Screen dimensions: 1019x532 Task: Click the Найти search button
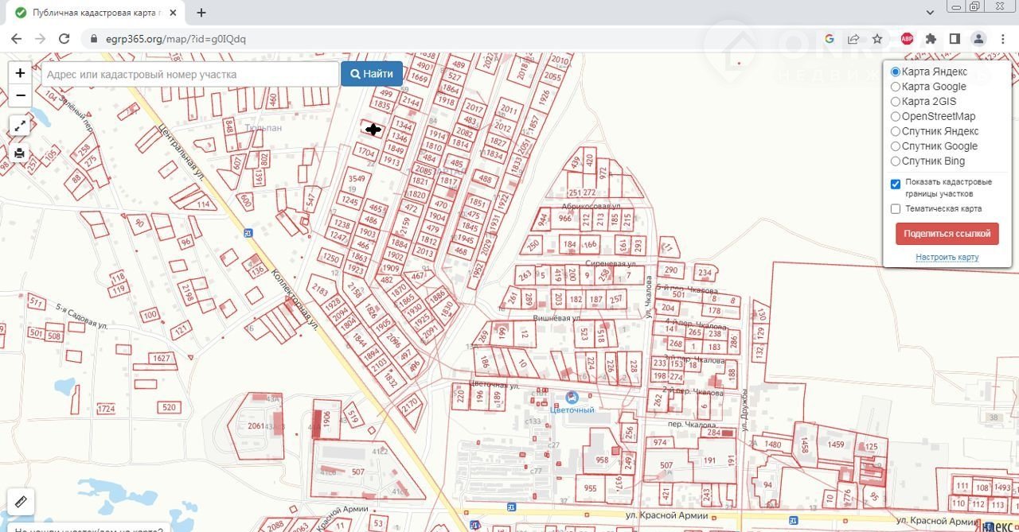372,74
